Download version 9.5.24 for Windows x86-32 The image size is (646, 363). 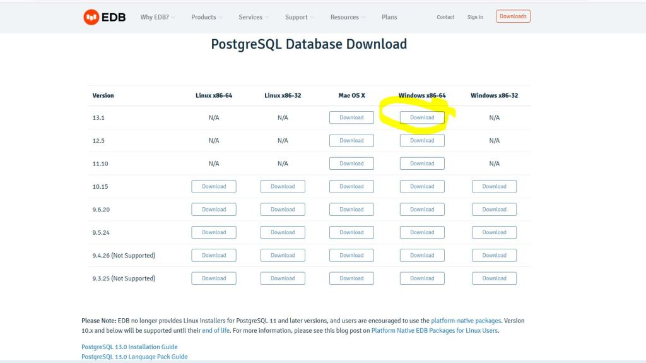[x=494, y=232]
